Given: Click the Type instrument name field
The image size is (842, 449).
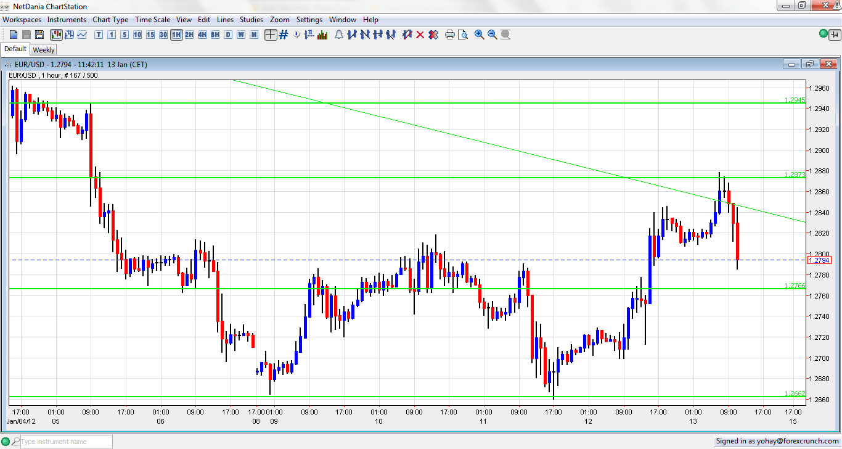Looking at the screenshot, I should coord(65,442).
